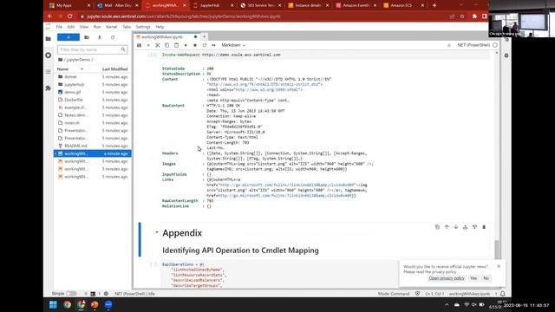Screen dimensions: 555x312
Task: Move the Appendix cell down
Action: point(456,227)
